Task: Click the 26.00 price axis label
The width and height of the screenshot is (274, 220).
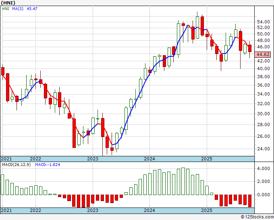Action: click(x=264, y=136)
